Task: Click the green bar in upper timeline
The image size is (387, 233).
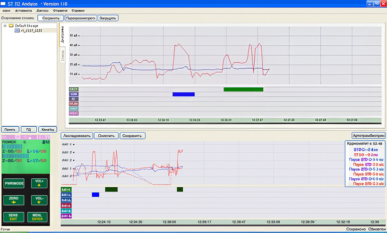Action: point(243,89)
